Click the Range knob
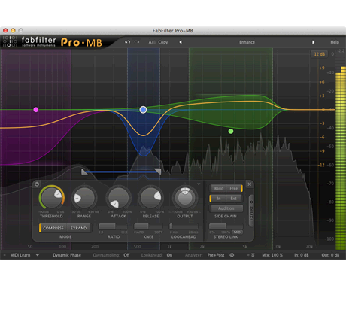Screen dimensions: 346x313 click(x=84, y=198)
